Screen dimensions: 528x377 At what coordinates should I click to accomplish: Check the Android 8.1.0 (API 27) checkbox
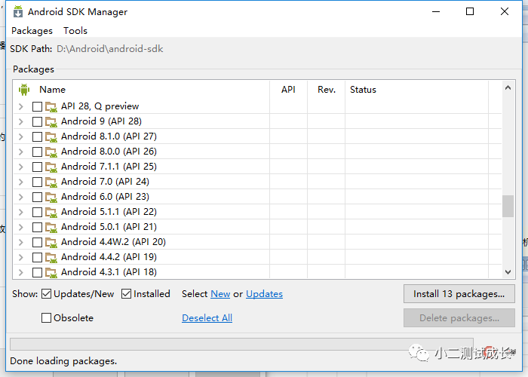click(37, 137)
